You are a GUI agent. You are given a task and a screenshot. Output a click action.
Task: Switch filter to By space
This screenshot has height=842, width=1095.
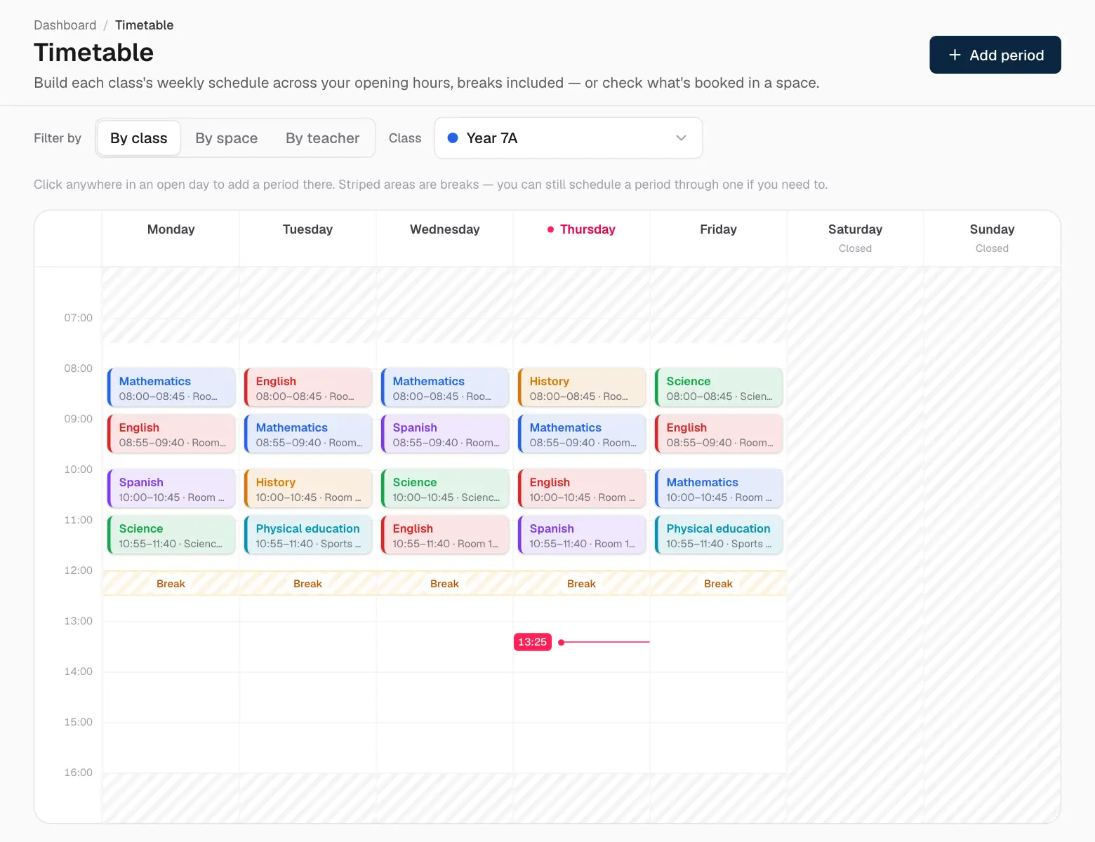click(227, 138)
